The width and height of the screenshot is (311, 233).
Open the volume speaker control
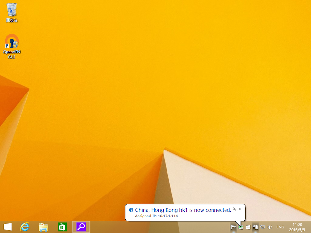coord(270,227)
